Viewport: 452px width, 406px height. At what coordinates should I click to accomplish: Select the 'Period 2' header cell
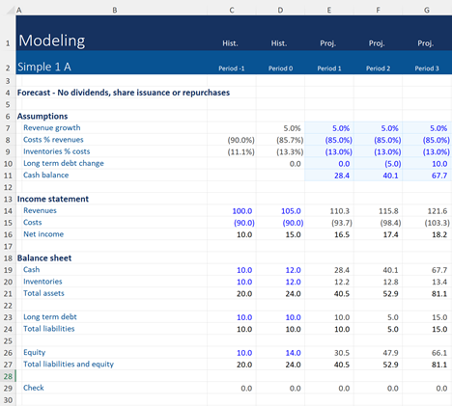click(x=378, y=68)
